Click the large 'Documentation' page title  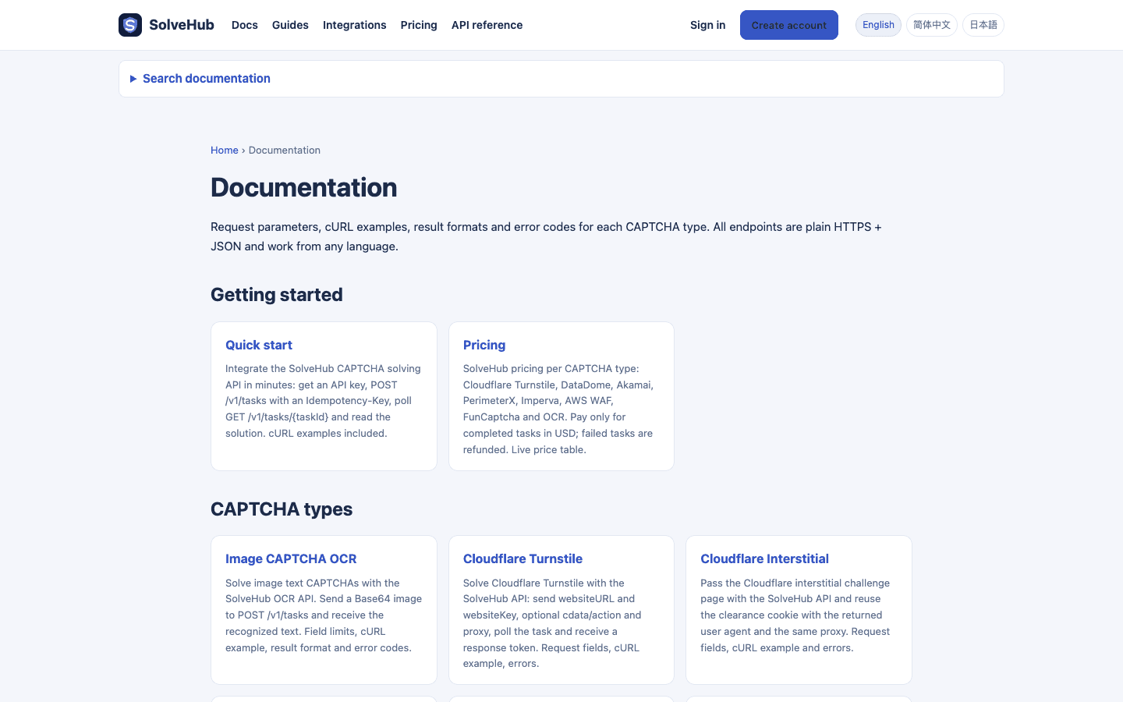pos(304,187)
